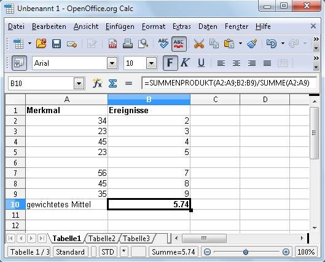Click the Save document icon
The height and width of the screenshot is (262, 325).
point(57,44)
